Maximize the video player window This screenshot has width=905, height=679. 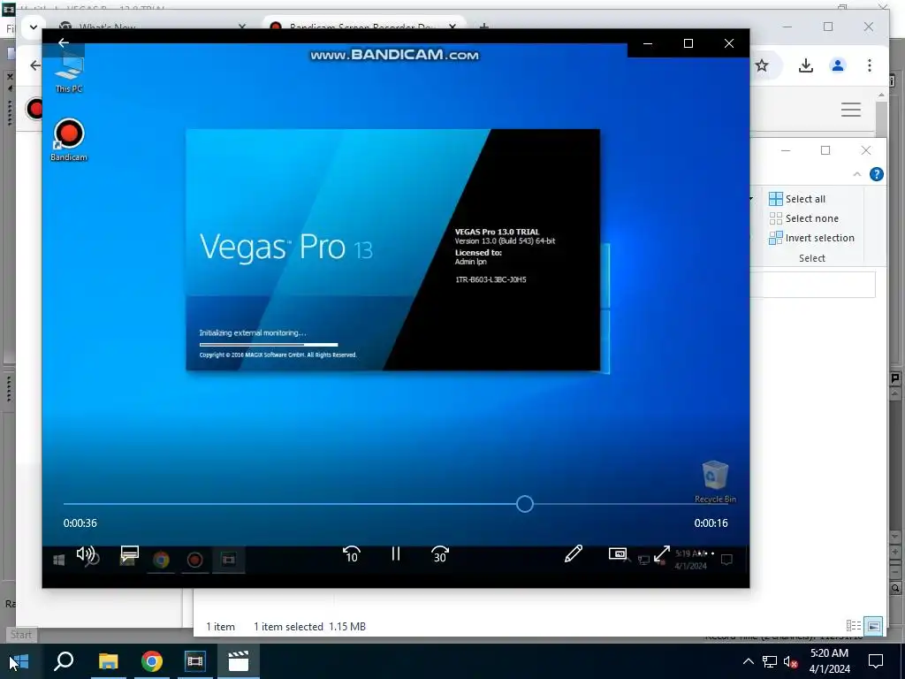click(688, 43)
